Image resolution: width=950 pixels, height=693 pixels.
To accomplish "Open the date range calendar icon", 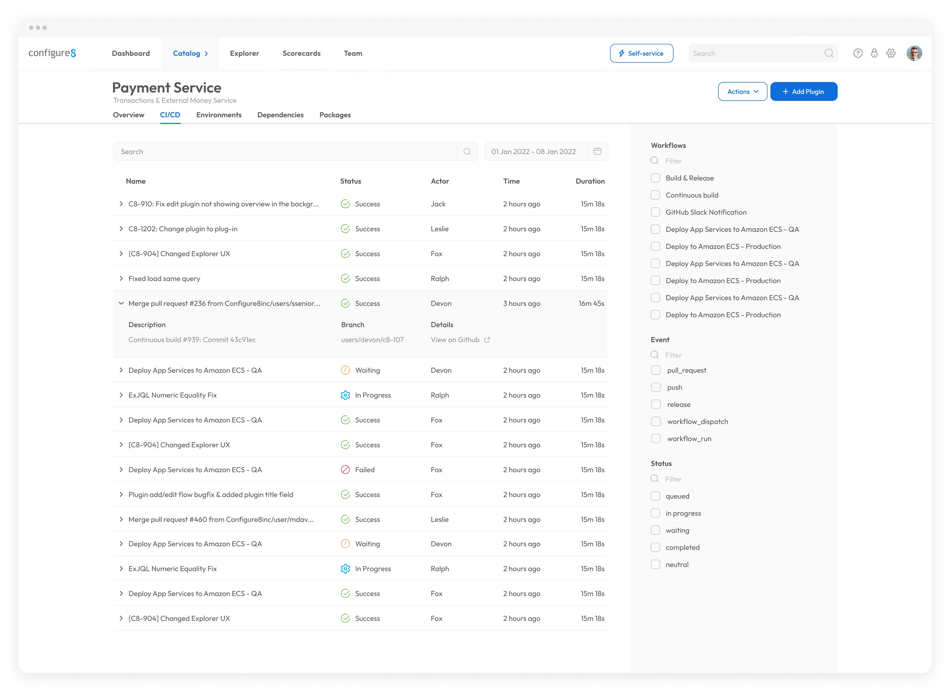I will click(x=597, y=151).
